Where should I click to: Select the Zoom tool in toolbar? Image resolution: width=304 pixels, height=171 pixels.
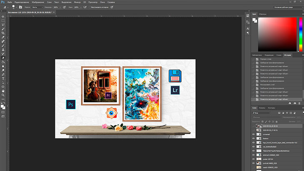pos(3,95)
